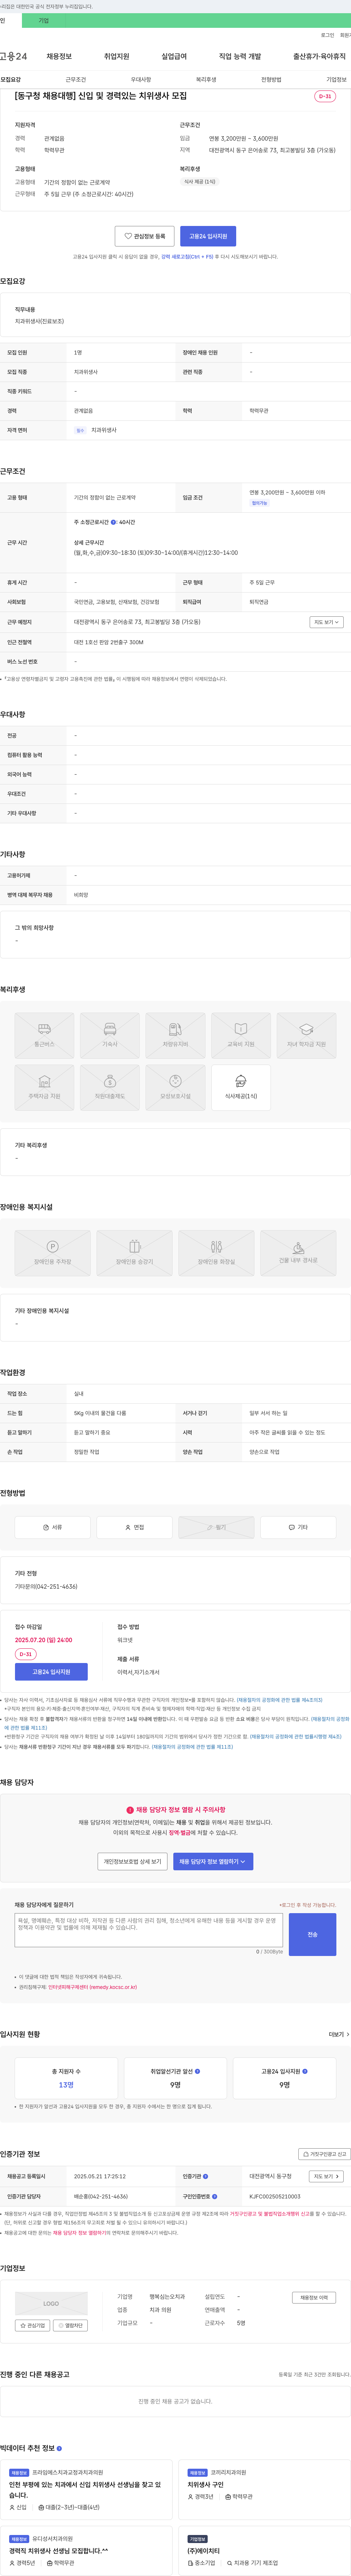The image size is (351, 2576).
Task: Click the 필기 written test tile
Action: (x=216, y=1527)
